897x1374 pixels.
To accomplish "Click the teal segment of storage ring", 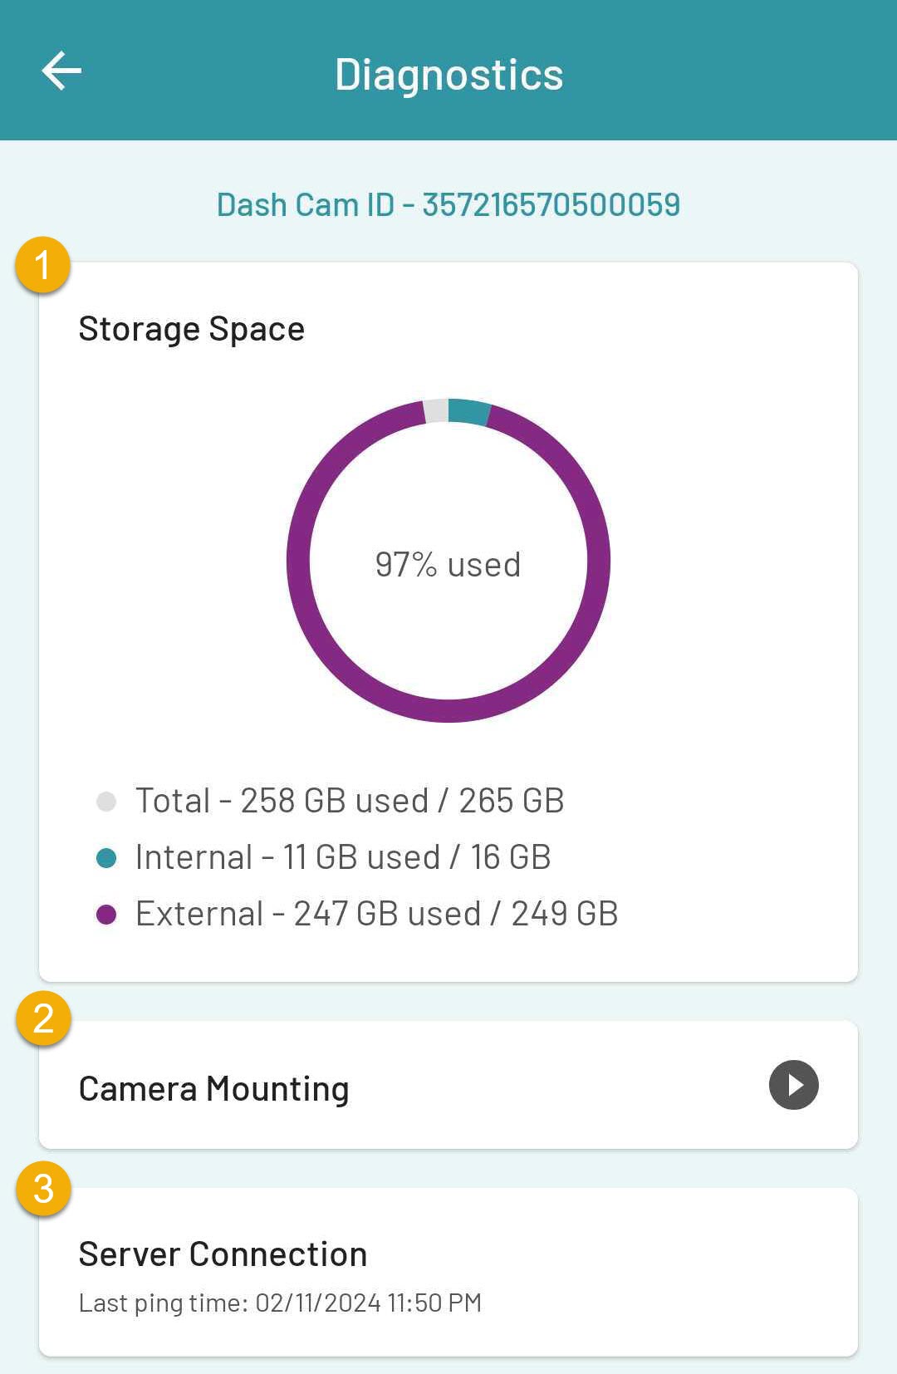I will click(x=469, y=412).
